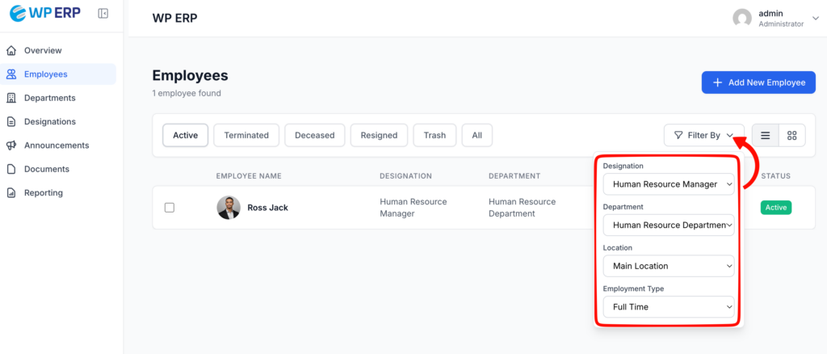The width and height of the screenshot is (827, 354).
Task: Collapse the sidebar with panel icon
Action: 103,14
